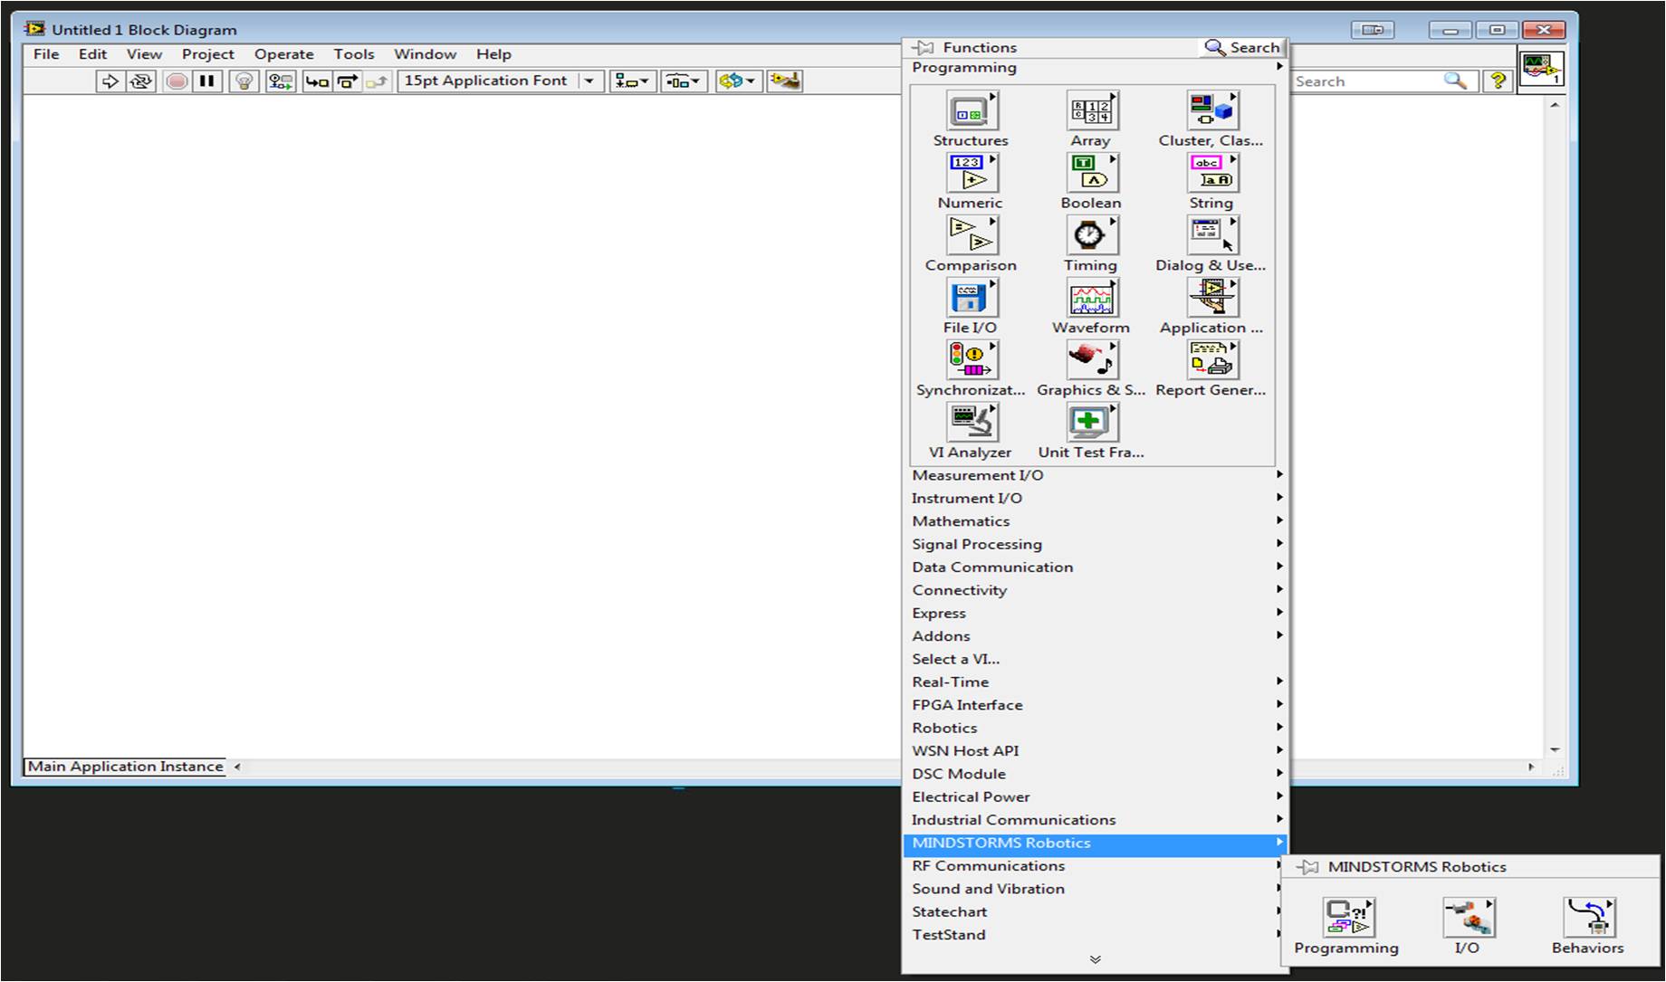Expand the Robotics category
Image resolution: width=1666 pixels, height=982 pixels.
click(1096, 729)
